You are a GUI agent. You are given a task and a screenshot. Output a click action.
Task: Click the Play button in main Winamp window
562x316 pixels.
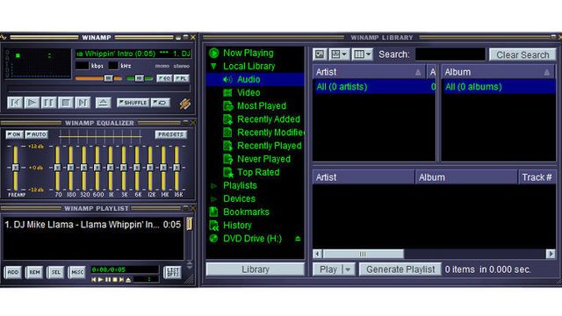[32, 103]
